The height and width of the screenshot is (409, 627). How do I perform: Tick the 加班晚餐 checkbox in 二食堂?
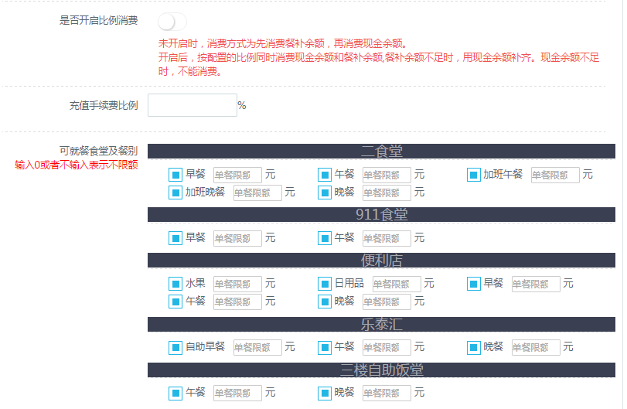(x=175, y=193)
